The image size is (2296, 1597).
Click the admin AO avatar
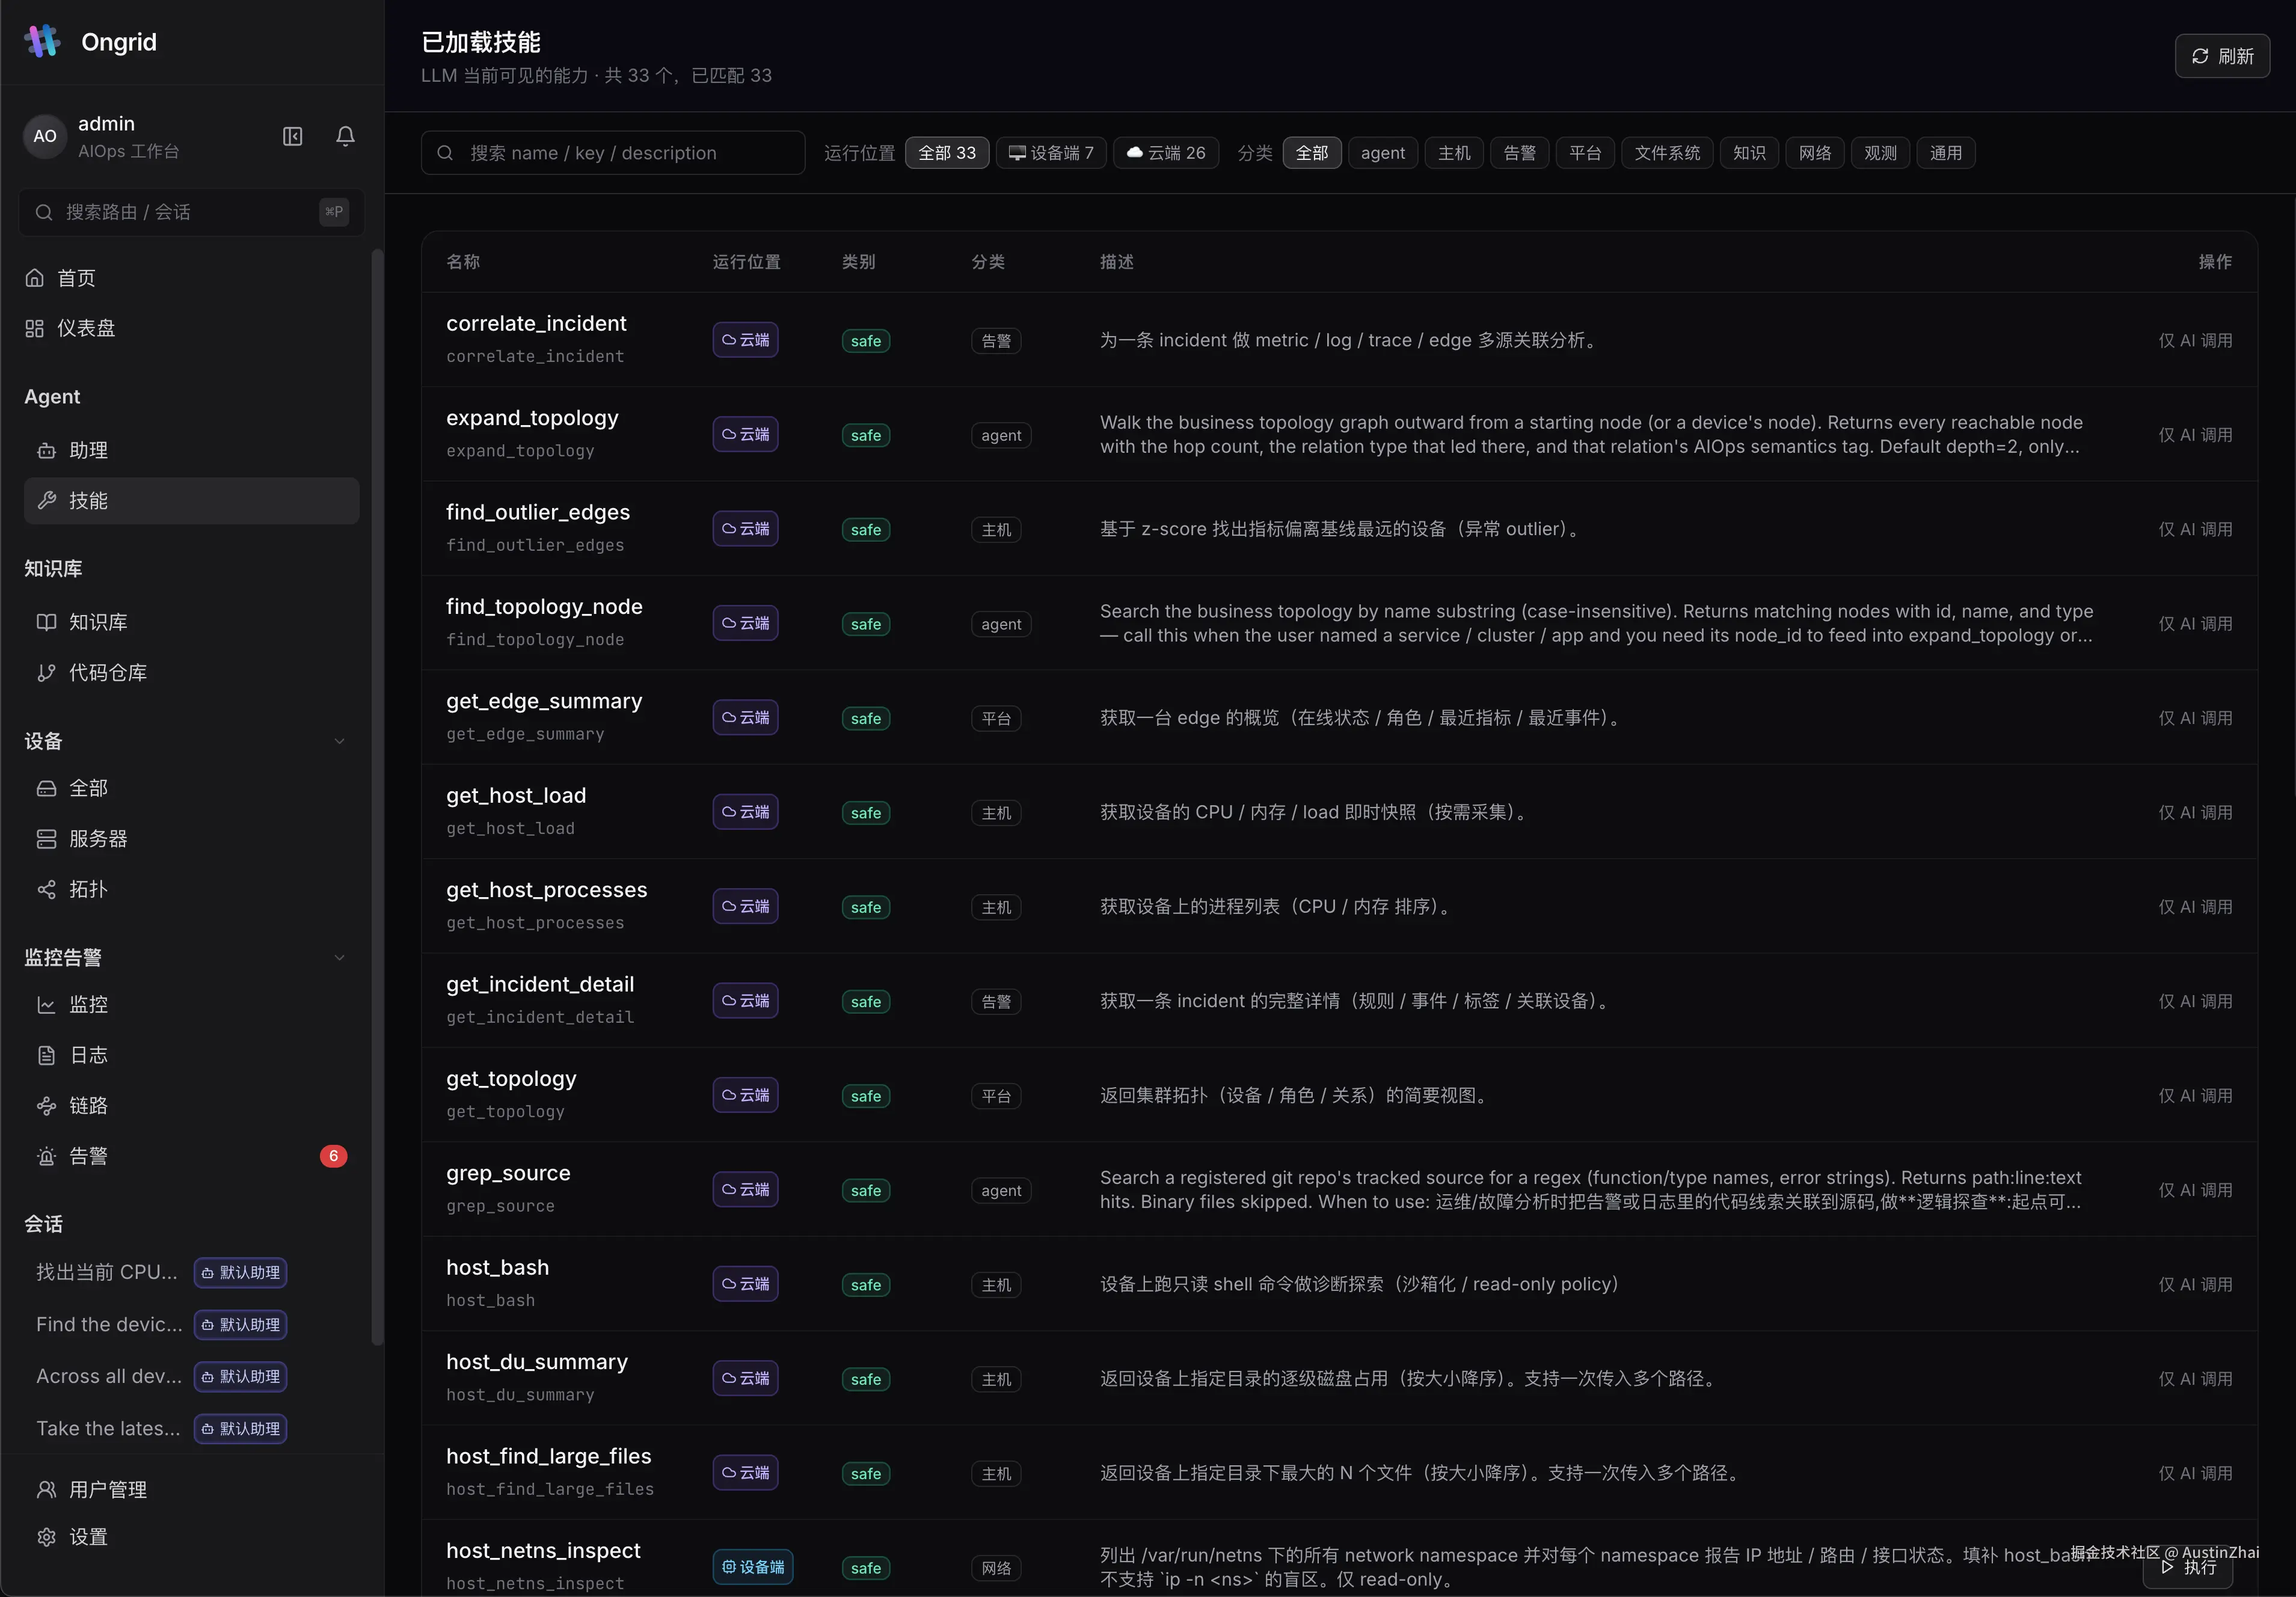tap(45, 136)
